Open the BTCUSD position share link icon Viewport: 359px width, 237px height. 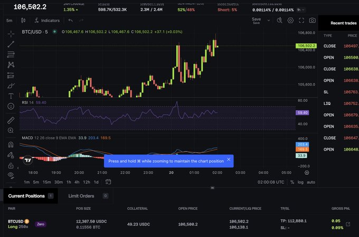[x=348, y=224]
